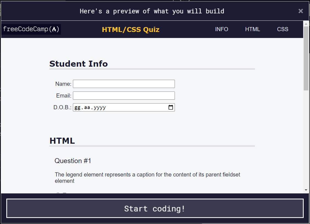Click inside the Name input field
Viewport: 310px width, 224px height.
pos(124,84)
